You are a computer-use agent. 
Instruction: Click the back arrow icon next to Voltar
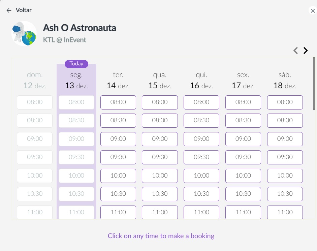point(9,10)
